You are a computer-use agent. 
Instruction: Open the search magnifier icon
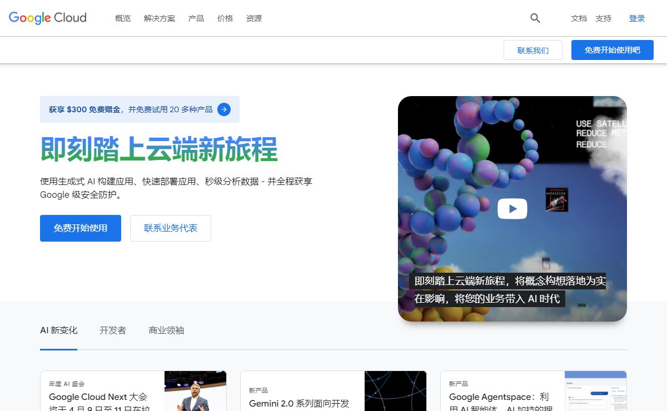click(535, 18)
